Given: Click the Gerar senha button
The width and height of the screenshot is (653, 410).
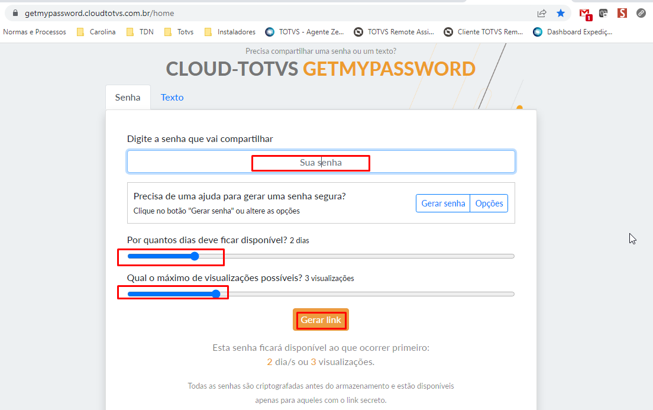Looking at the screenshot, I should coord(443,204).
